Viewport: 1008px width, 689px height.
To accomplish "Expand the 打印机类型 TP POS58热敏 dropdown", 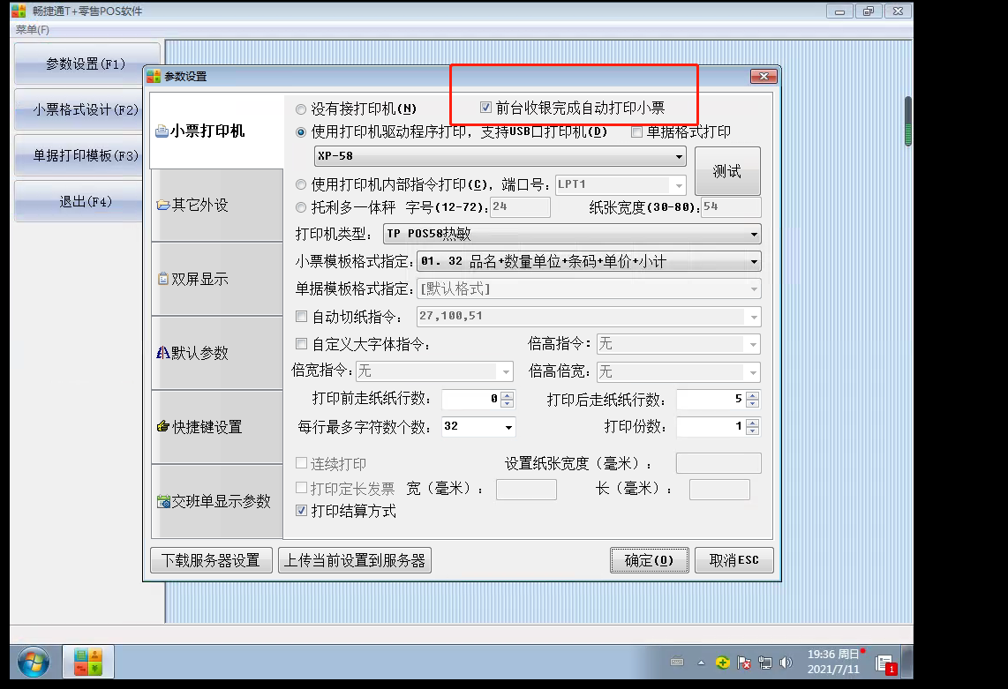I will click(572, 234).
